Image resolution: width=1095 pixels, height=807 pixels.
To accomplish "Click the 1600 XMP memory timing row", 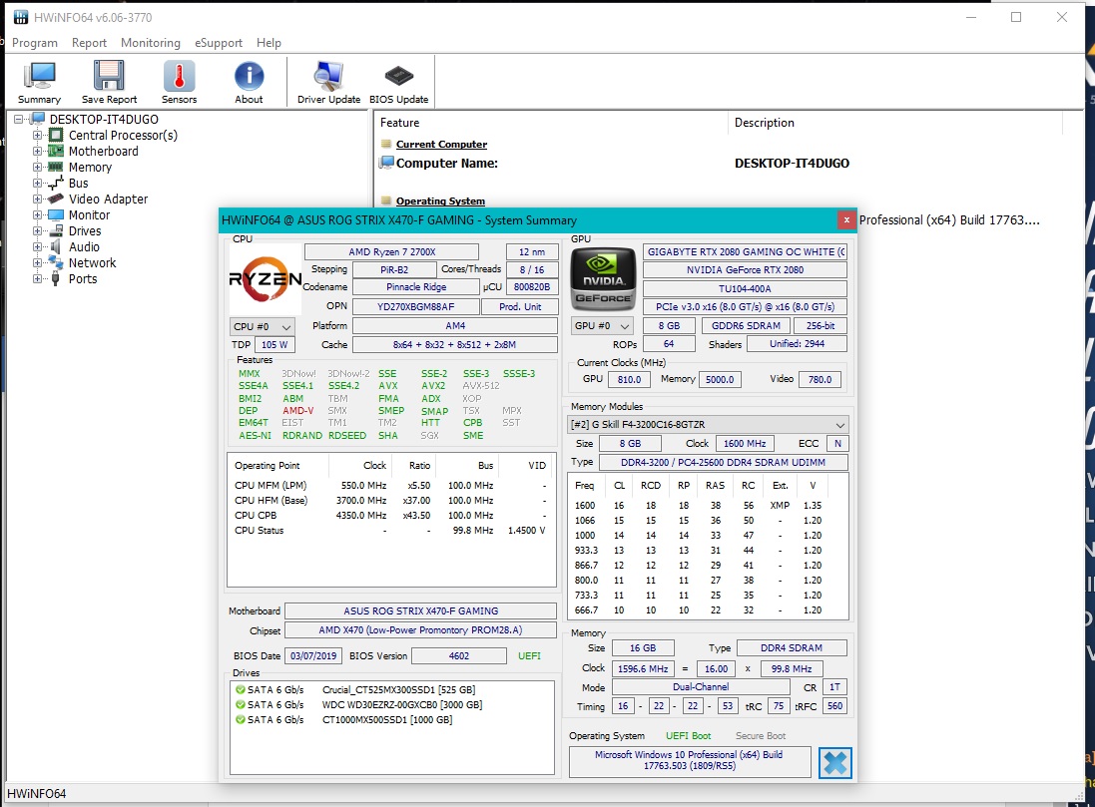I will (708, 506).
